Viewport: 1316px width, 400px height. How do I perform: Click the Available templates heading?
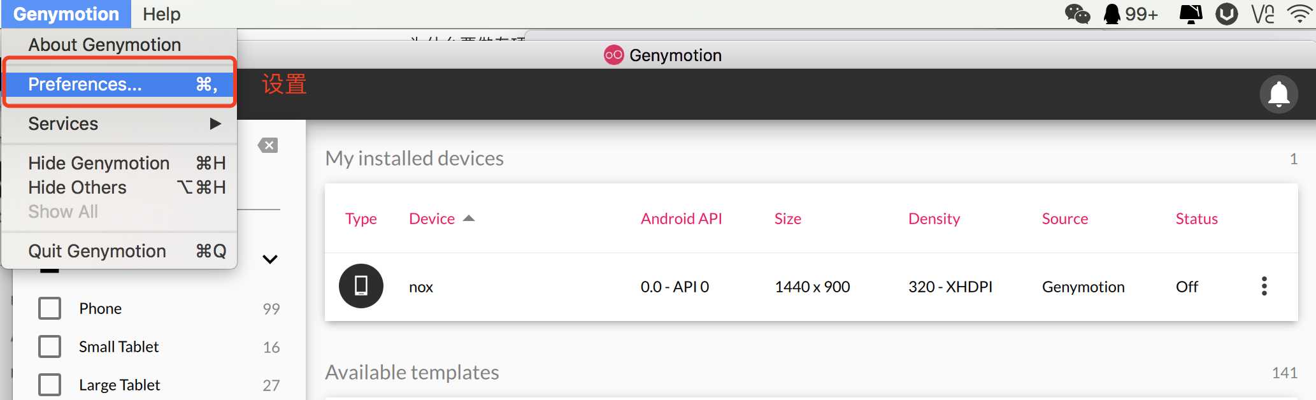coord(411,372)
